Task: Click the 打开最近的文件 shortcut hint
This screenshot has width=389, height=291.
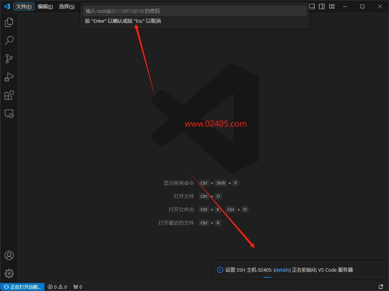Action: pyautogui.click(x=176, y=223)
